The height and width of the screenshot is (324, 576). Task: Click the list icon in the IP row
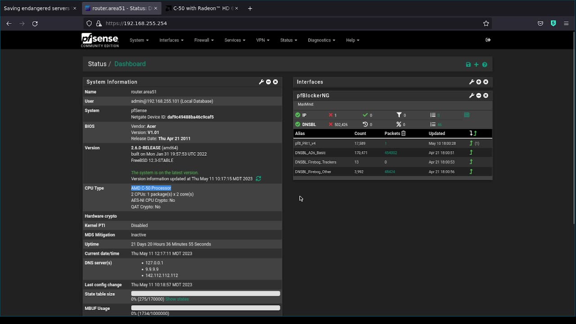point(433,115)
